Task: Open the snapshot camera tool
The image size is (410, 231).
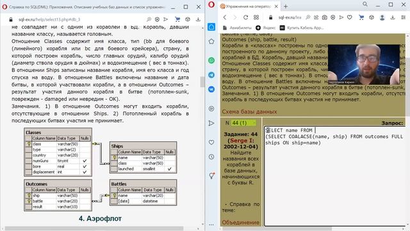Action: [325, 17]
